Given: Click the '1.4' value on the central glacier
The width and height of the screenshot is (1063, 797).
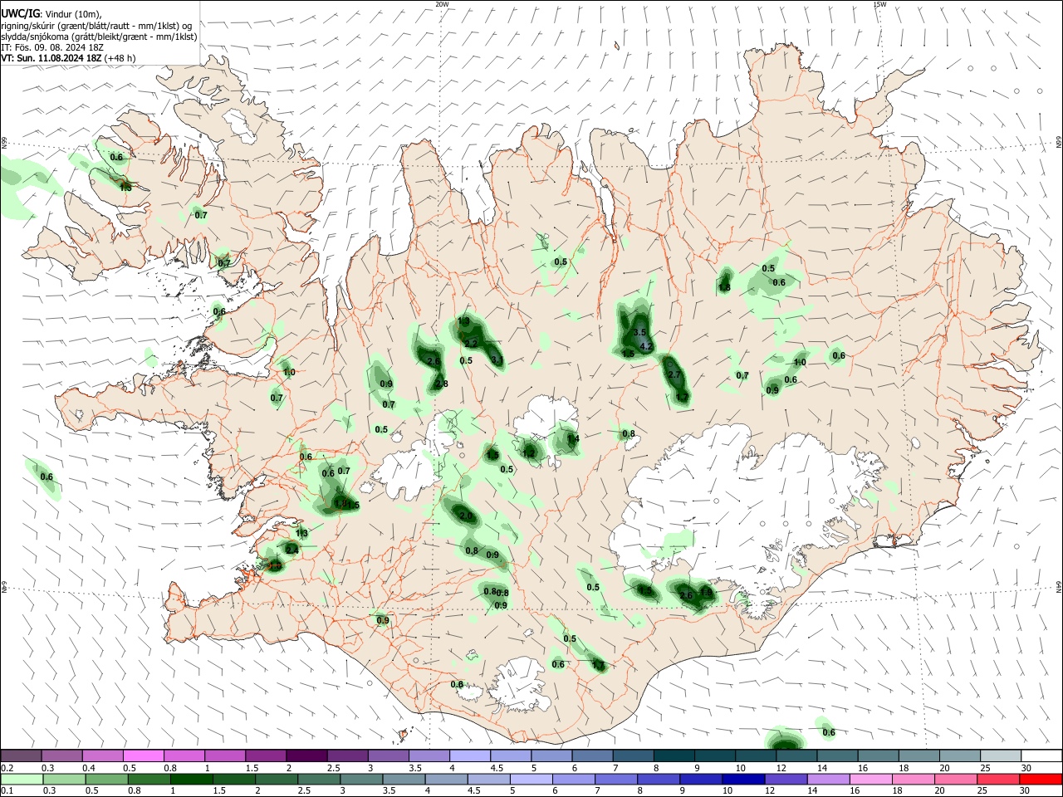Looking at the screenshot, I should pos(572,438).
